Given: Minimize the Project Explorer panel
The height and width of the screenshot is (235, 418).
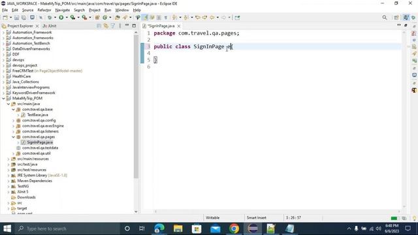Looking at the screenshot, I should [x=127, y=25].
